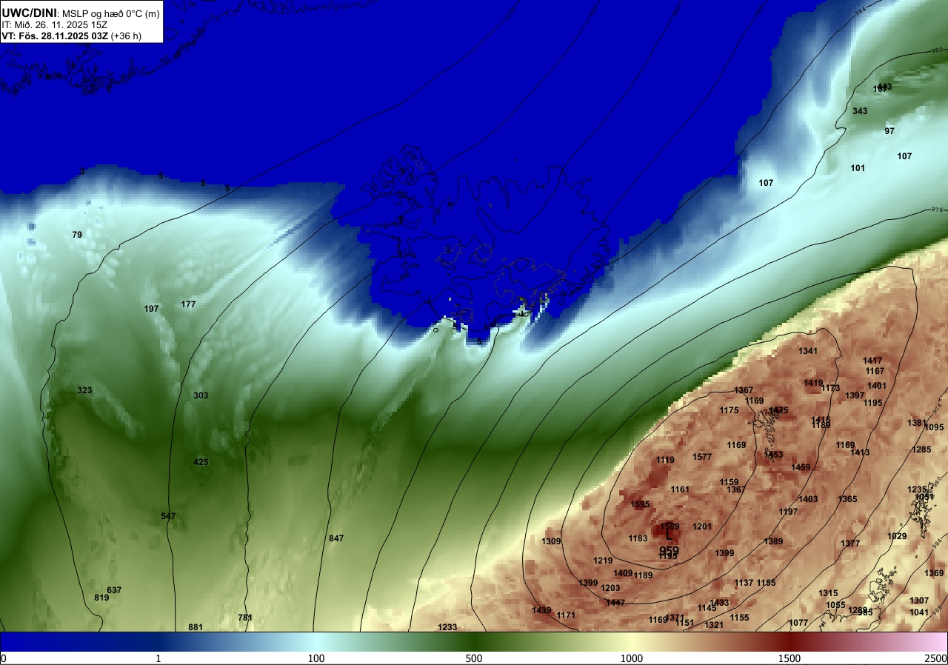The height and width of the screenshot is (665, 948).
Task: Click the map value 1389
Action: 773,541
